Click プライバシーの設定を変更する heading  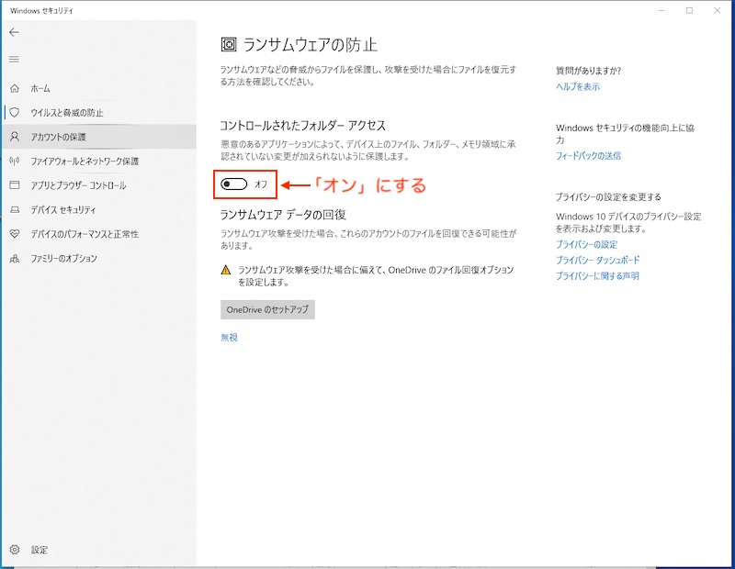click(x=608, y=196)
